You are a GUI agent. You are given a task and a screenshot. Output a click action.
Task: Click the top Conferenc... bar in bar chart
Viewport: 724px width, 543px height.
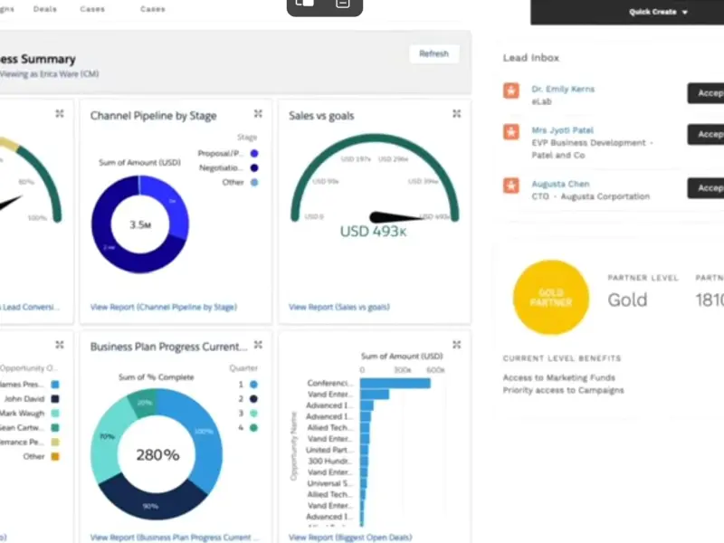pos(395,383)
